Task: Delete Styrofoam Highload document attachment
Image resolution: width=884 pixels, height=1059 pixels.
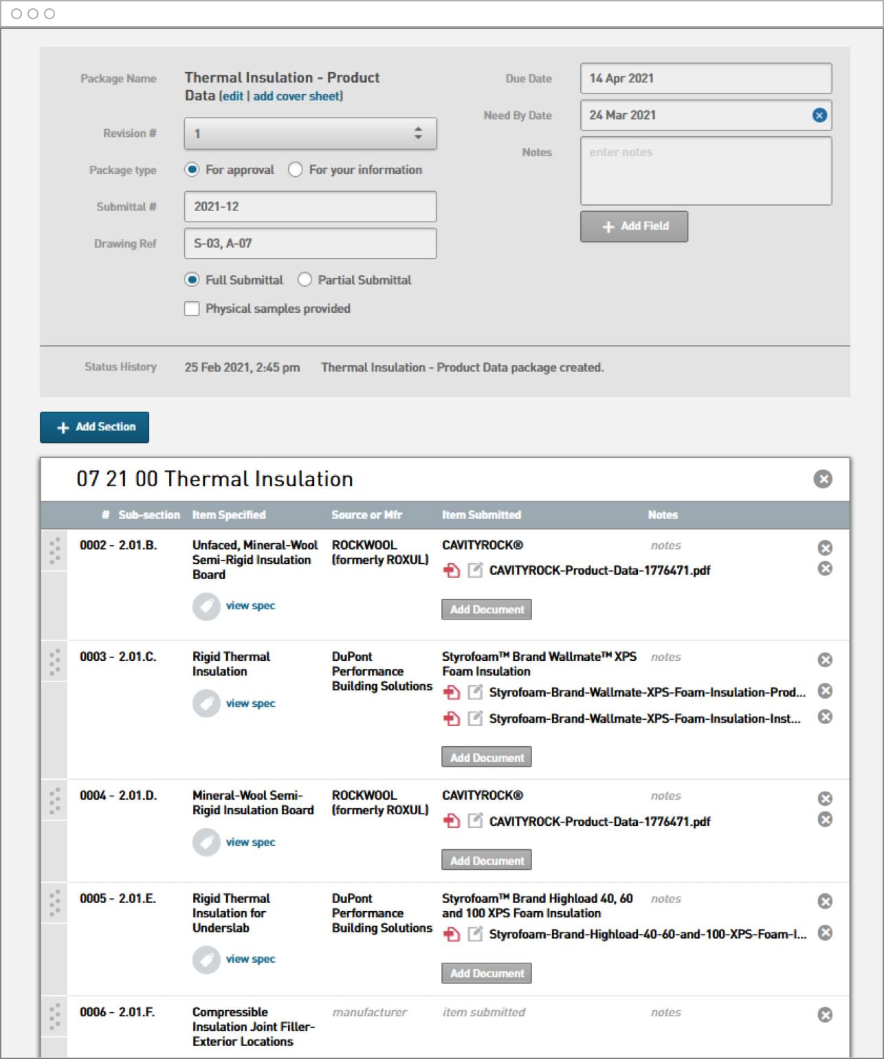Action: [x=825, y=933]
